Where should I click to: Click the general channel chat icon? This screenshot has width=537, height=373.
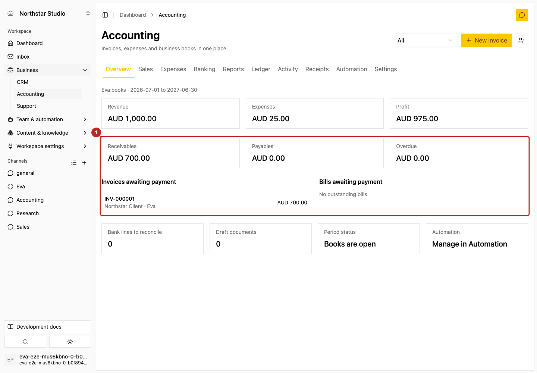[x=10, y=173]
